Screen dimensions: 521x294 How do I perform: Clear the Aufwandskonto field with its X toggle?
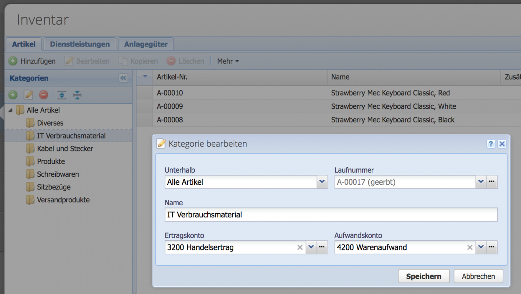tap(470, 247)
